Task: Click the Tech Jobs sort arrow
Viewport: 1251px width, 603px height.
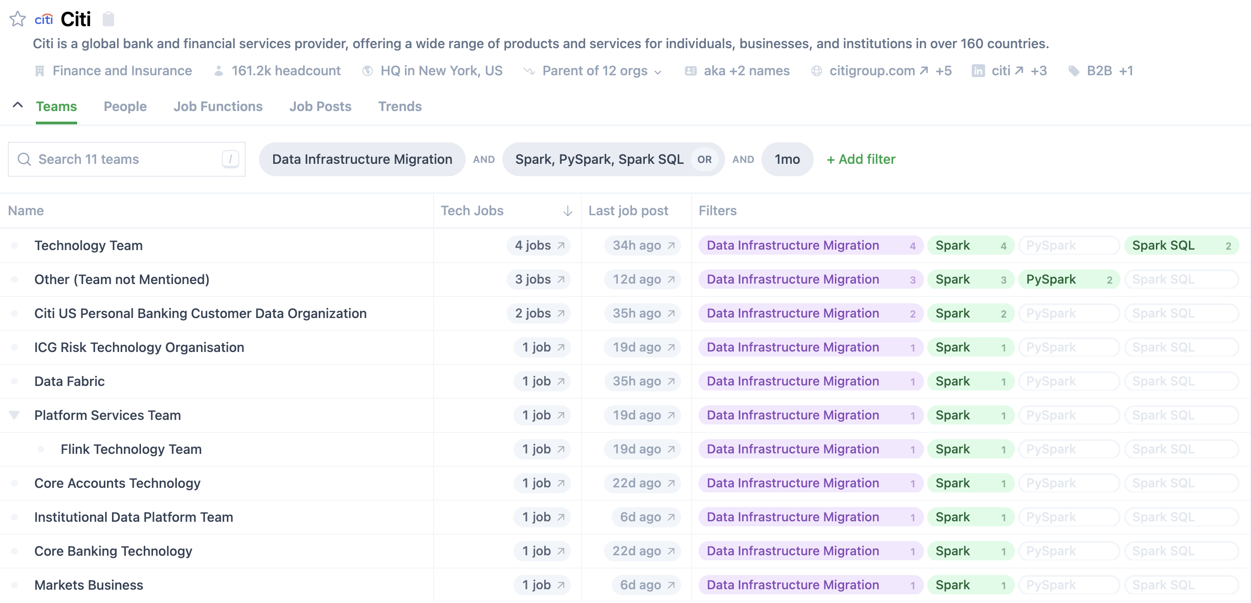Action: pyautogui.click(x=567, y=211)
